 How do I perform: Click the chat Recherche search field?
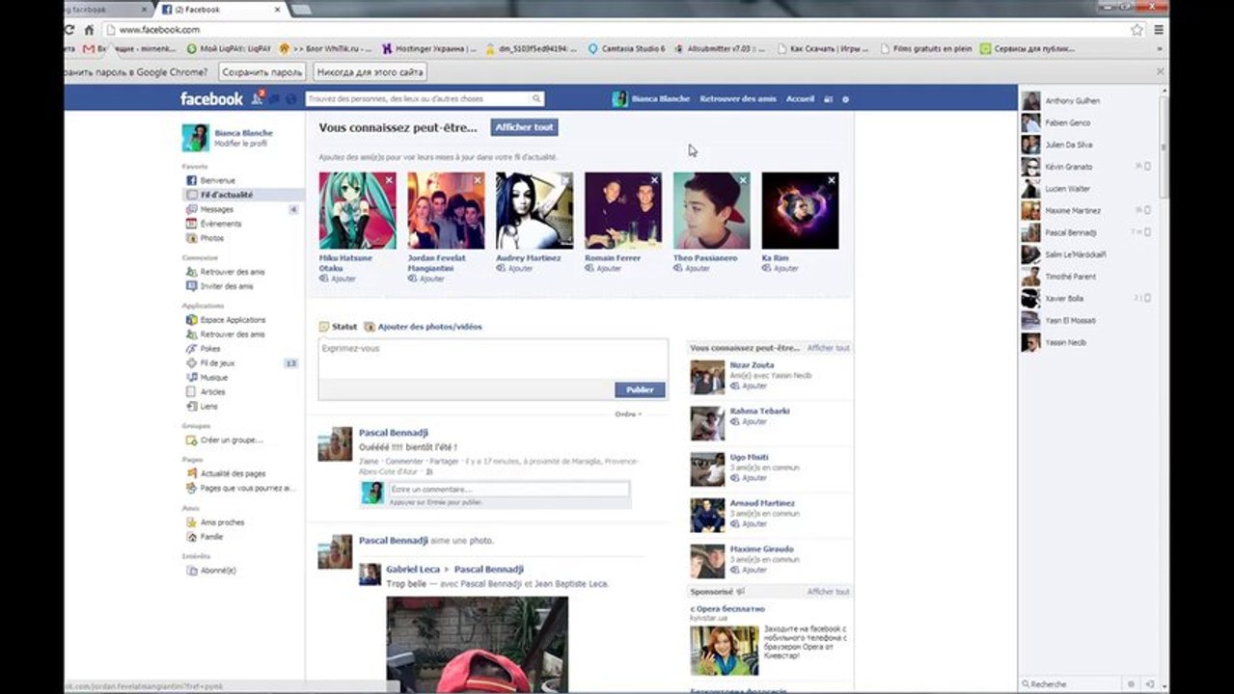click(x=1071, y=683)
